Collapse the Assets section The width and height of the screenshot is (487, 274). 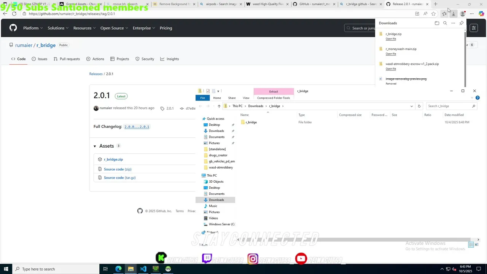pos(95,146)
